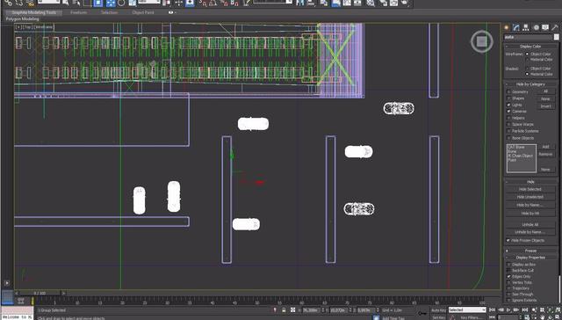Collapse the Display Properties rollout
The width and height of the screenshot is (562, 320).
tap(530, 258)
